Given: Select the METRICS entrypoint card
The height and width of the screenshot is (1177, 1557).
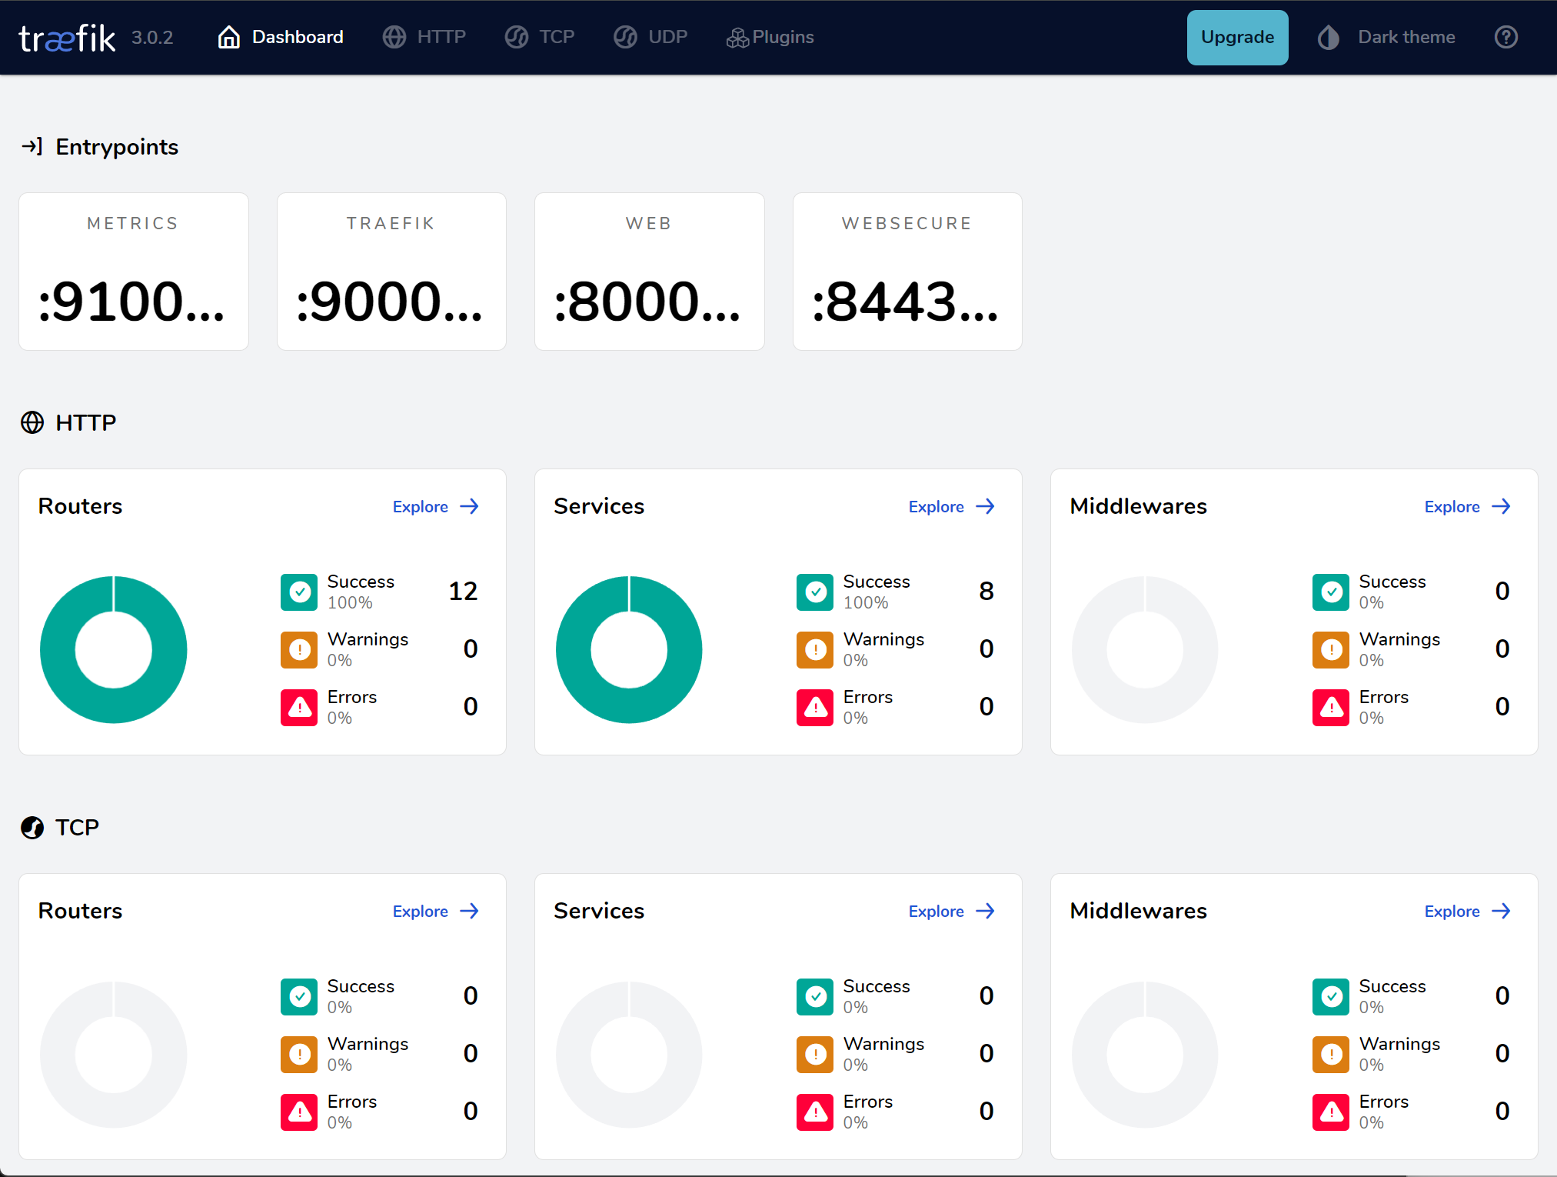Looking at the screenshot, I should [x=134, y=272].
